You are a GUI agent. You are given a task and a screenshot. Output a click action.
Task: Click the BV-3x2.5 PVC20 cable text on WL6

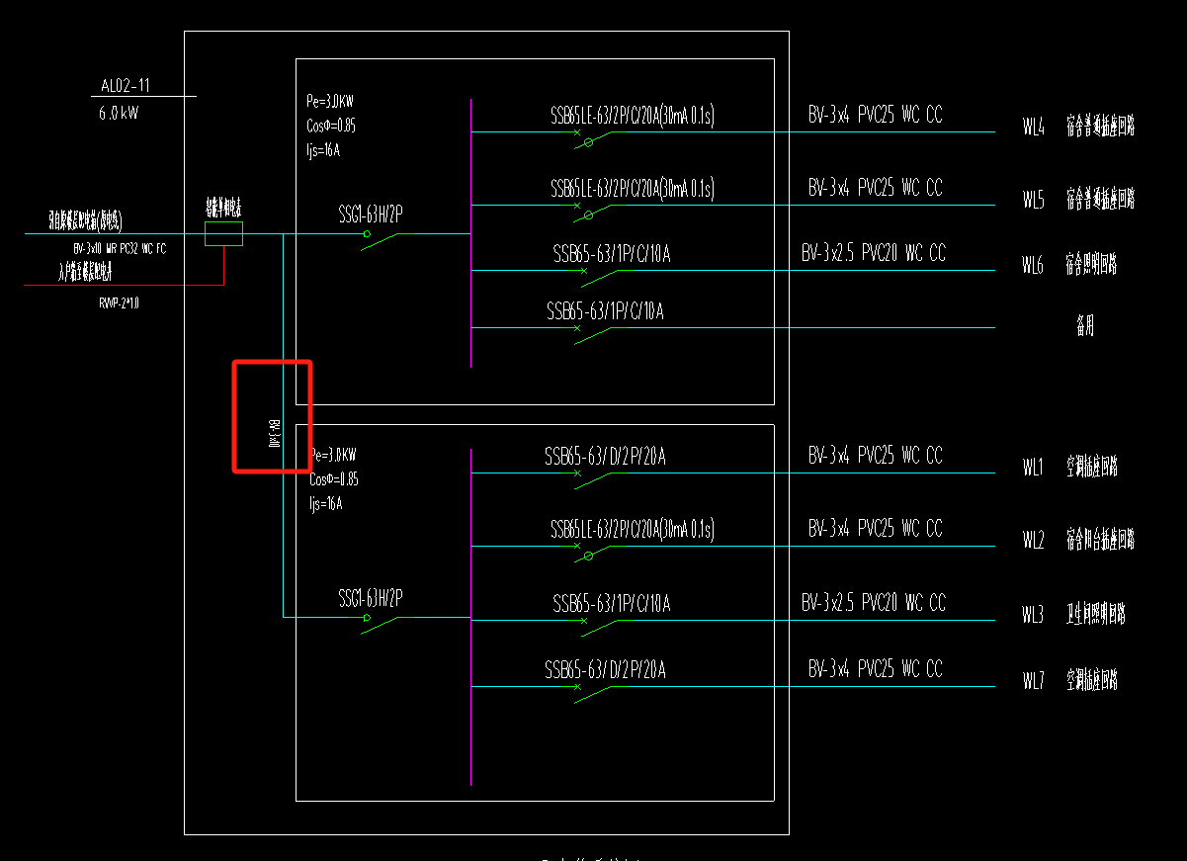point(874,253)
